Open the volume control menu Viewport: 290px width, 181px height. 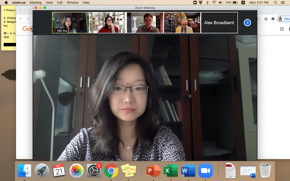click(221, 3)
